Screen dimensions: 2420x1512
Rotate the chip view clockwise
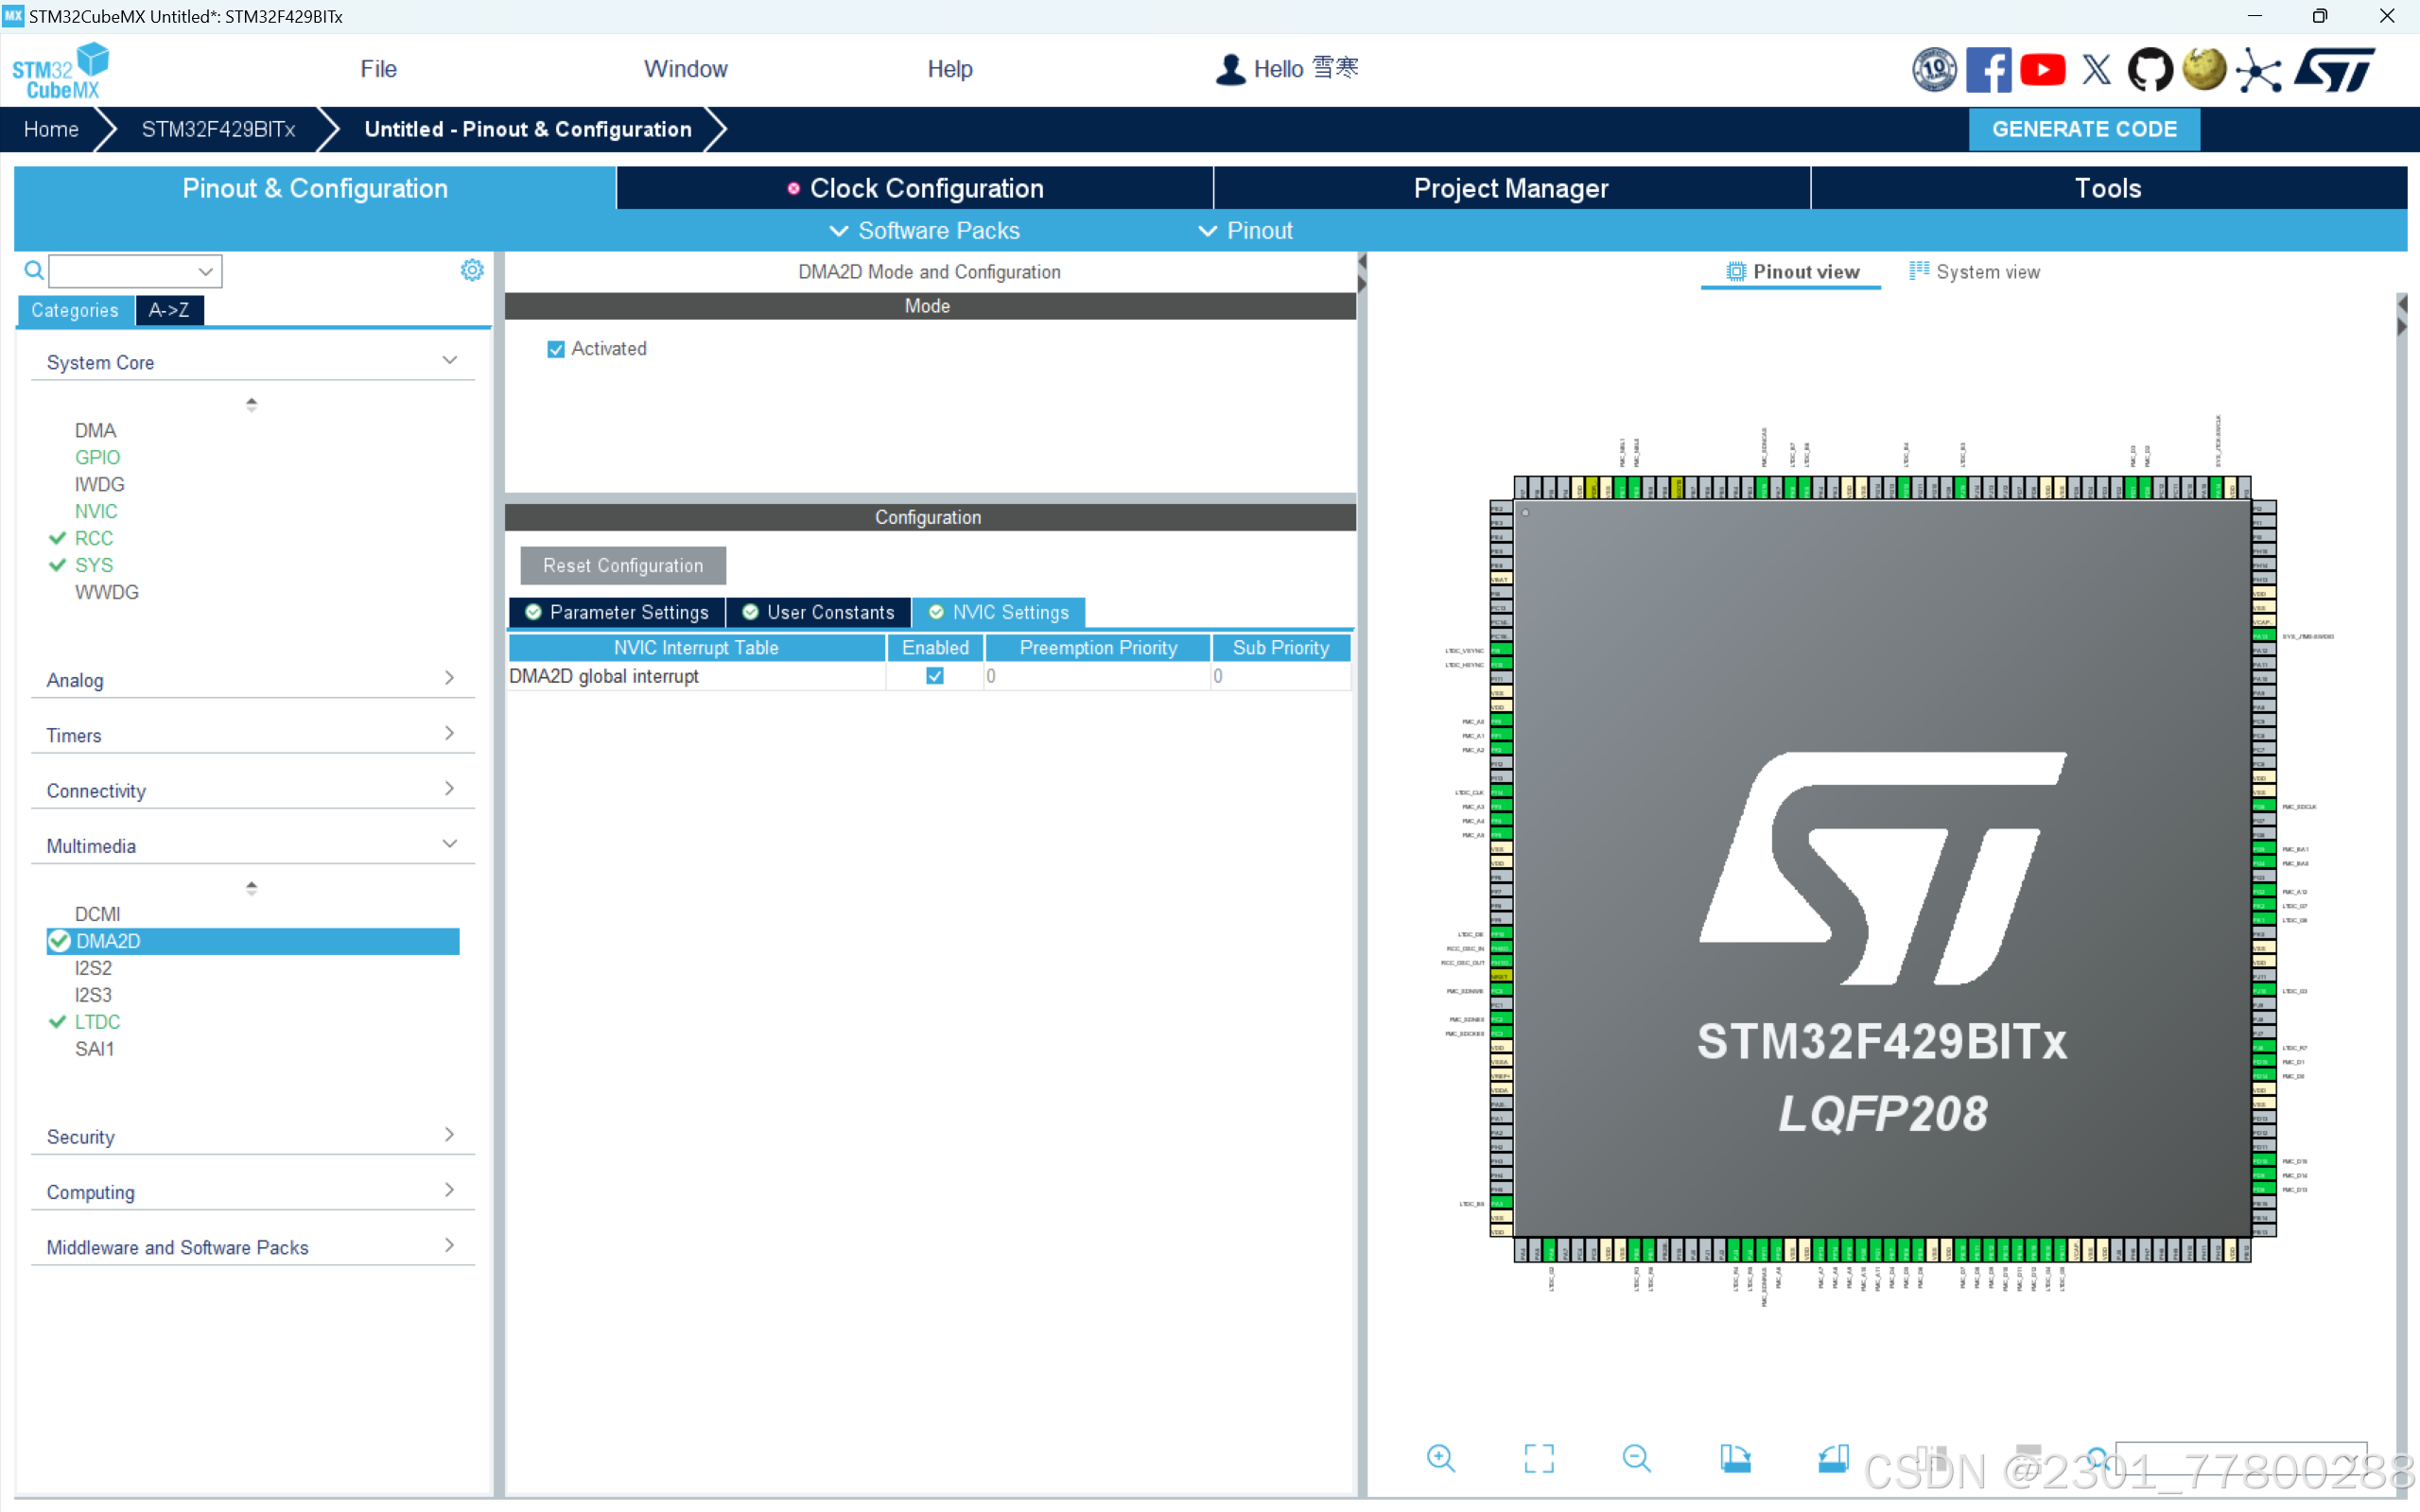1735,1458
